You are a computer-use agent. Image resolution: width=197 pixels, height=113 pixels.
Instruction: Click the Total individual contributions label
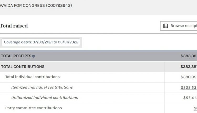32,77
